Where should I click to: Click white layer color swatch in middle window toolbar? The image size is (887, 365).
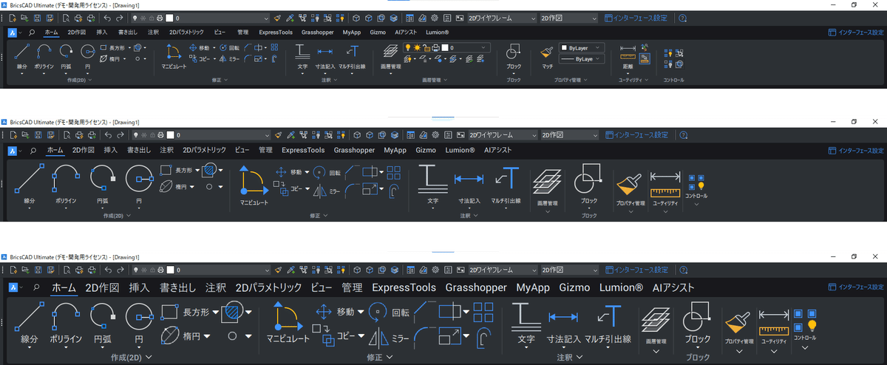[x=169, y=134]
